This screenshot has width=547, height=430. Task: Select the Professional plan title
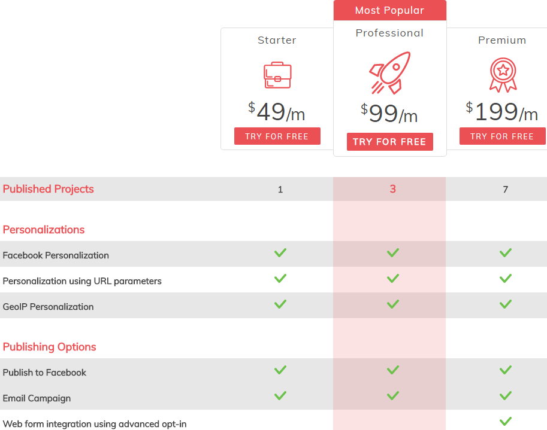389,33
